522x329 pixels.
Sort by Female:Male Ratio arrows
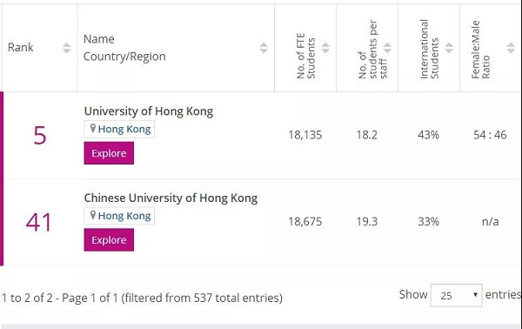(x=511, y=48)
